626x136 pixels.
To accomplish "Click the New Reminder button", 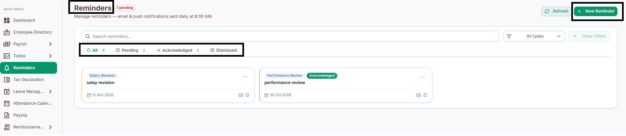I will [x=595, y=11].
